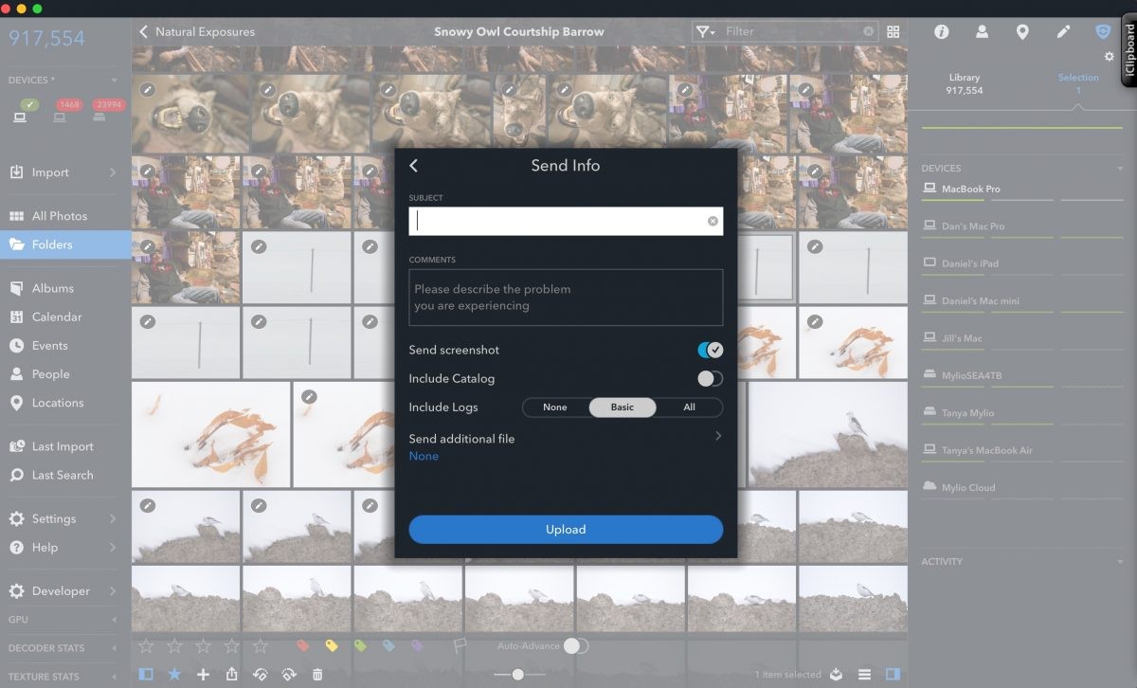The height and width of the screenshot is (688, 1137).
Task: Expand Import submenu arrow
Action: click(113, 172)
